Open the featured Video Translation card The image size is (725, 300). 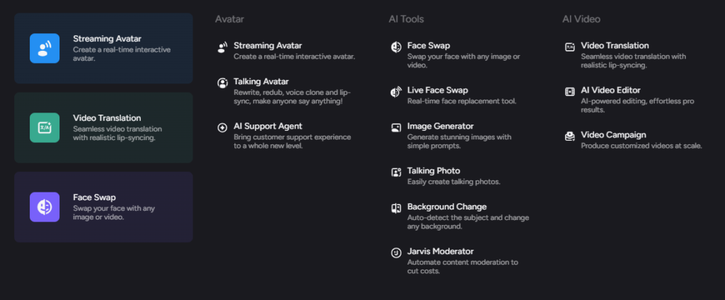[103, 127]
